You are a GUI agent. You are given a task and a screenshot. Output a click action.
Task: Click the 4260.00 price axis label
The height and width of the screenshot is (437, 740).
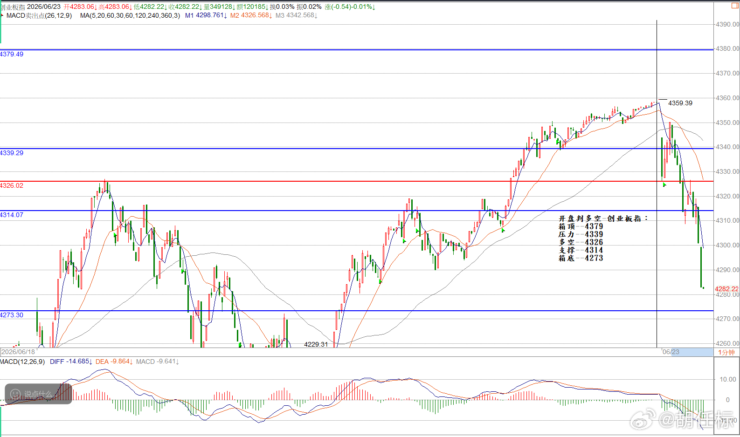coord(728,343)
